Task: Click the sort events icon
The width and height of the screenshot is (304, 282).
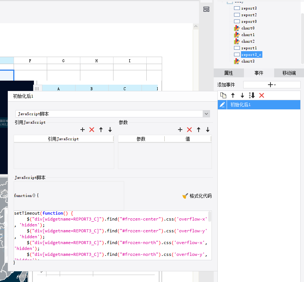Action: (x=252, y=95)
